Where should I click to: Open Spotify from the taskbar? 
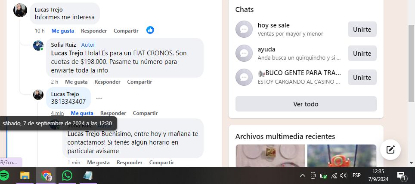(3, 175)
